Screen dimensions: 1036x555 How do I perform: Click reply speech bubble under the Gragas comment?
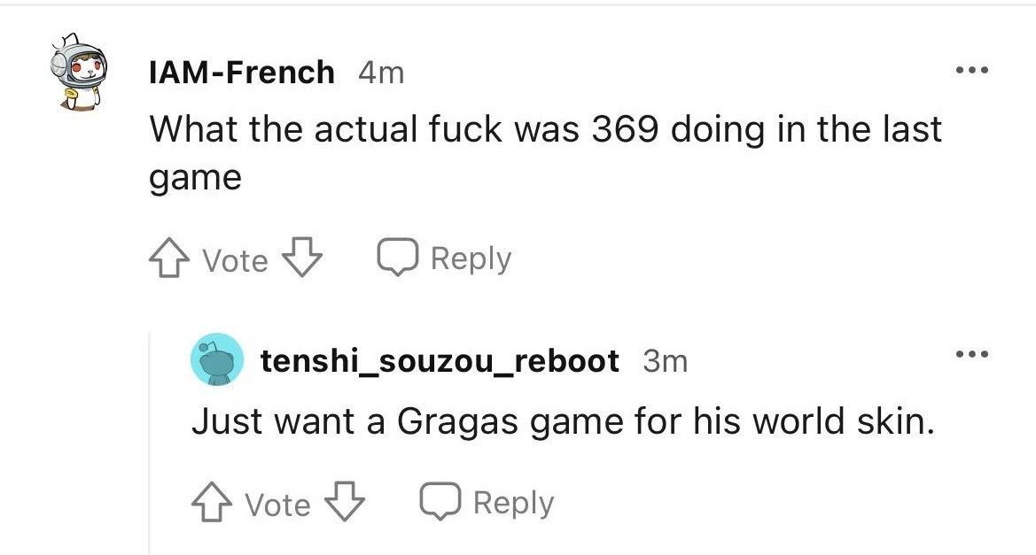pos(440,502)
